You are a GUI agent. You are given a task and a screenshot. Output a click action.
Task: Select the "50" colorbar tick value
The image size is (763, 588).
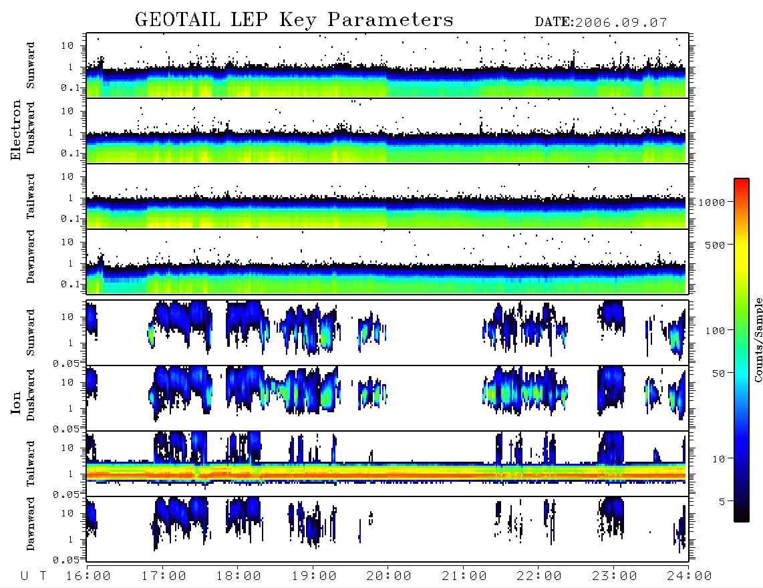718,374
